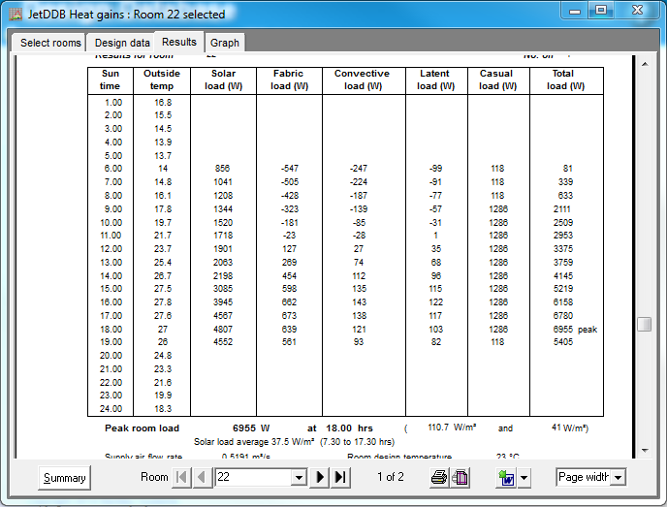The height and width of the screenshot is (507, 667).
Task: Click total load 81 at 6.00
Action: 568,169
